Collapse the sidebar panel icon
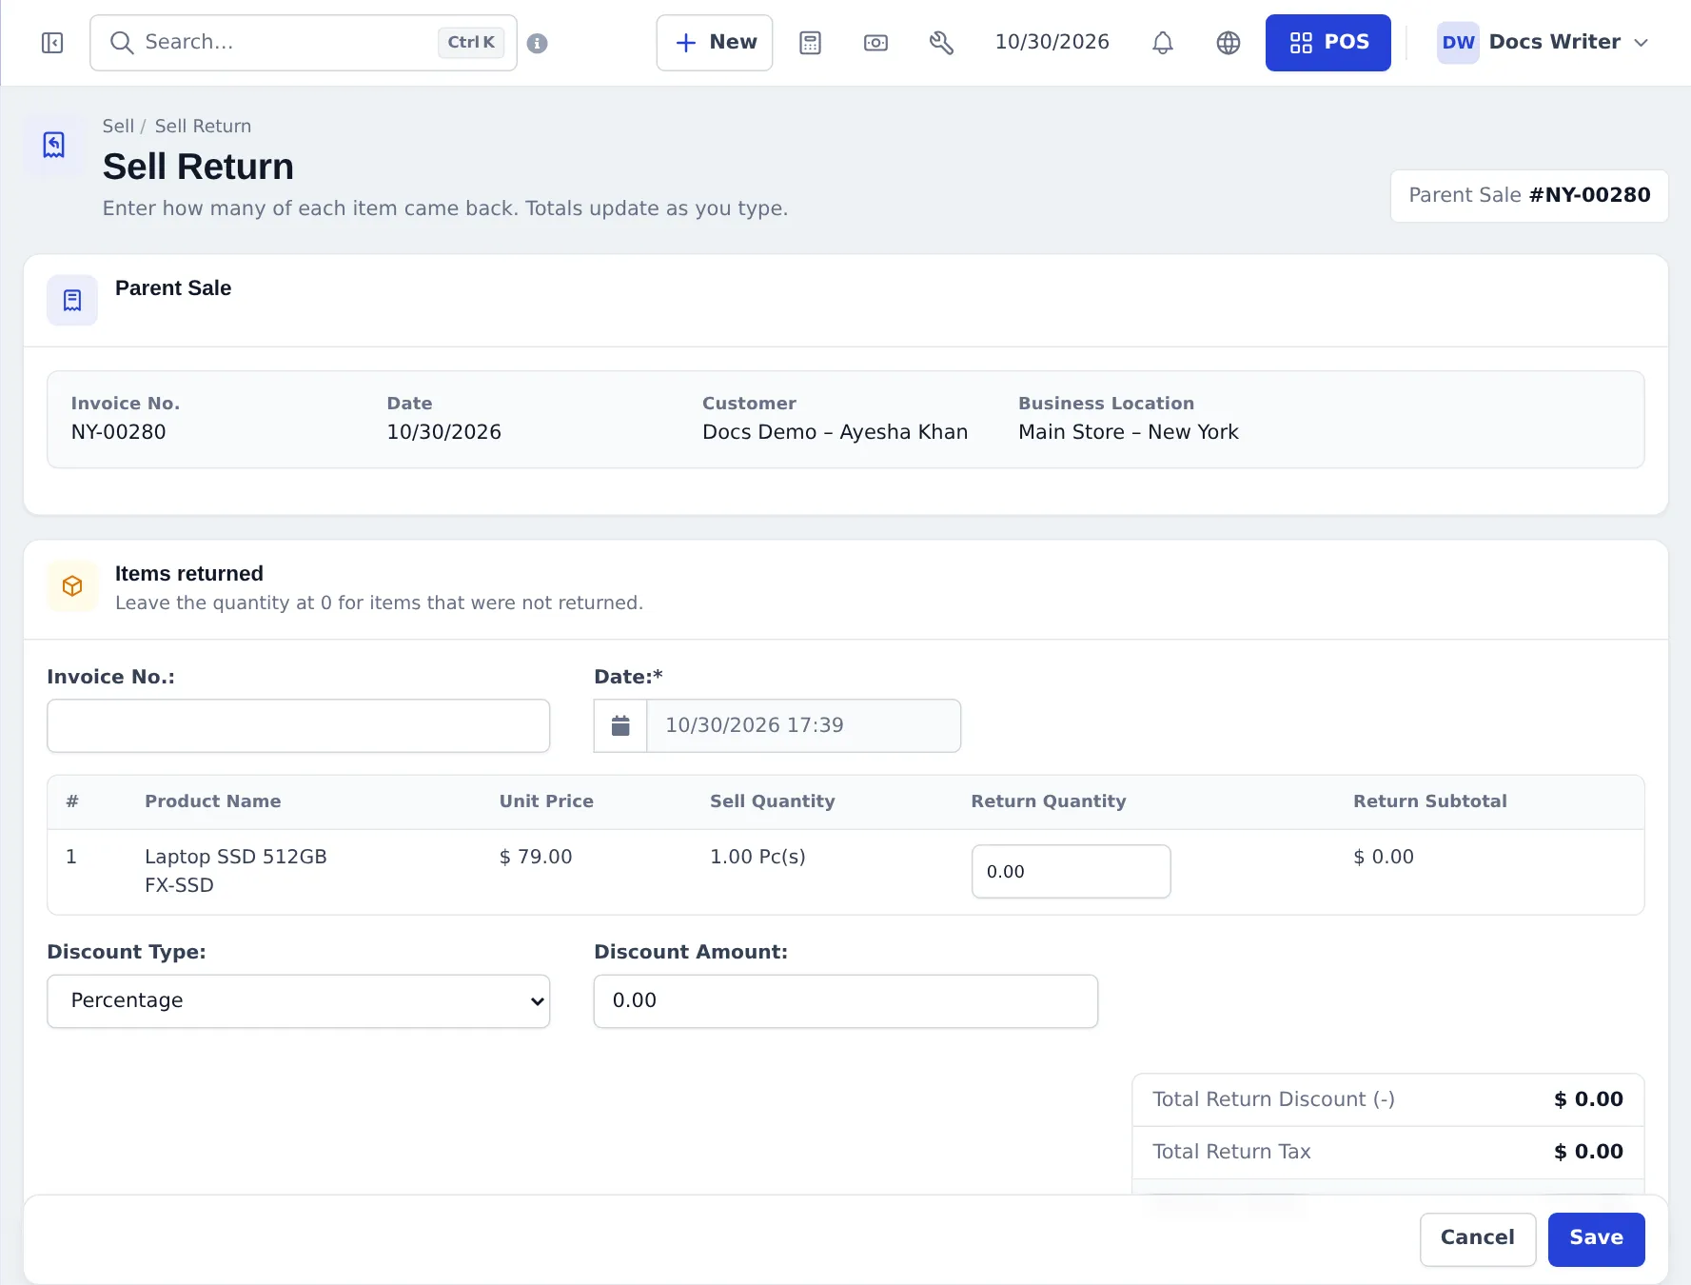Screen dimensions: 1691x1285 (x=52, y=43)
